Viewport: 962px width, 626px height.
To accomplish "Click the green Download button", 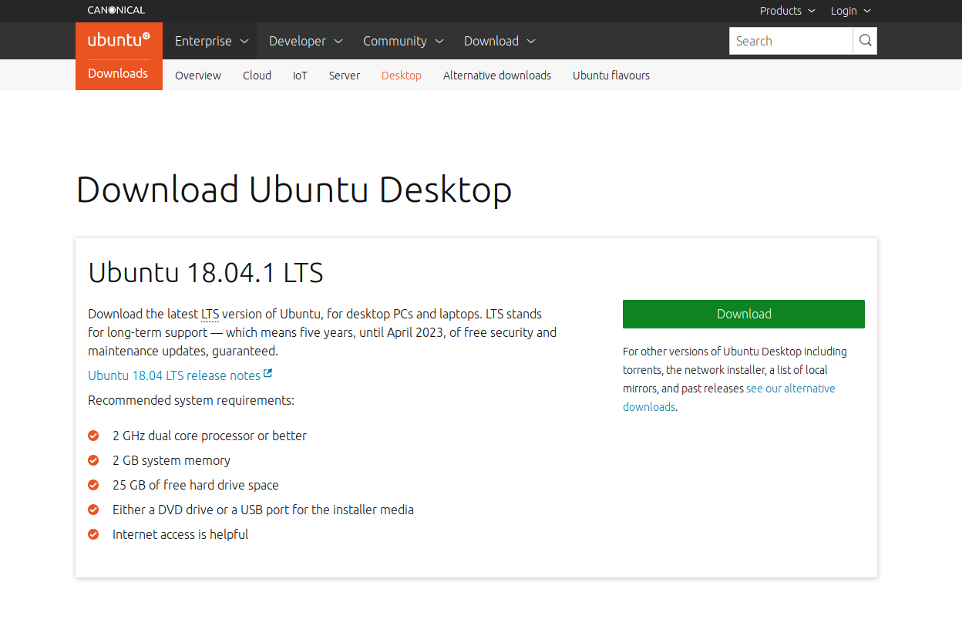I will (744, 314).
